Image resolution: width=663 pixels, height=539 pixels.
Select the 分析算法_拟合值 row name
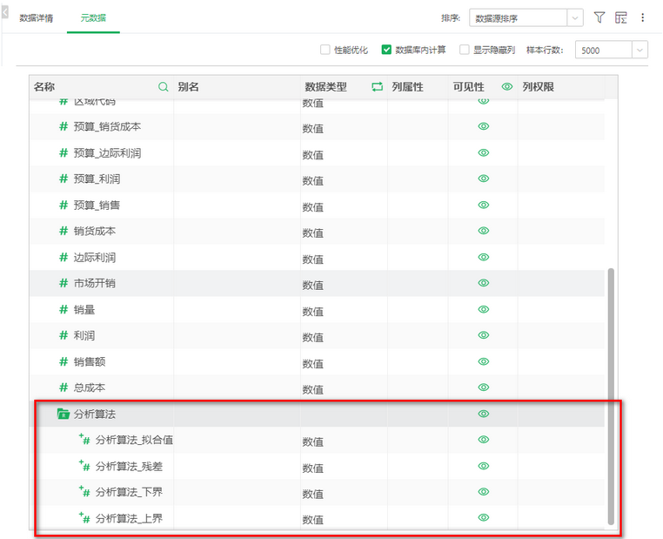[x=134, y=440]
